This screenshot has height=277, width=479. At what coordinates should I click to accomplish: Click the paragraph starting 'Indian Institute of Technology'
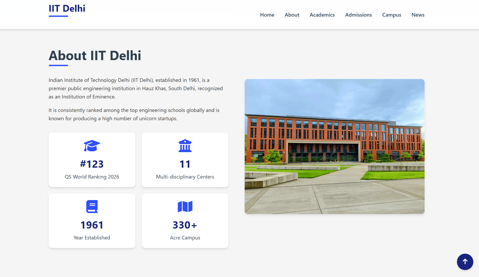tap(136, 88)
